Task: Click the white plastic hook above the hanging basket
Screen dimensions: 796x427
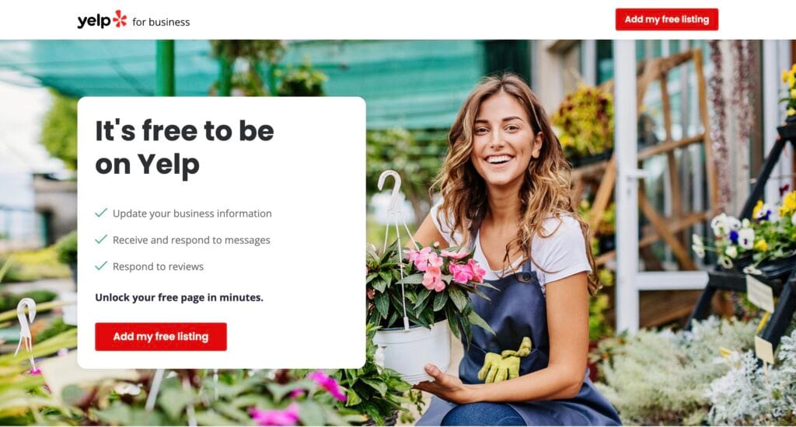Action: [x=390, y=190]
